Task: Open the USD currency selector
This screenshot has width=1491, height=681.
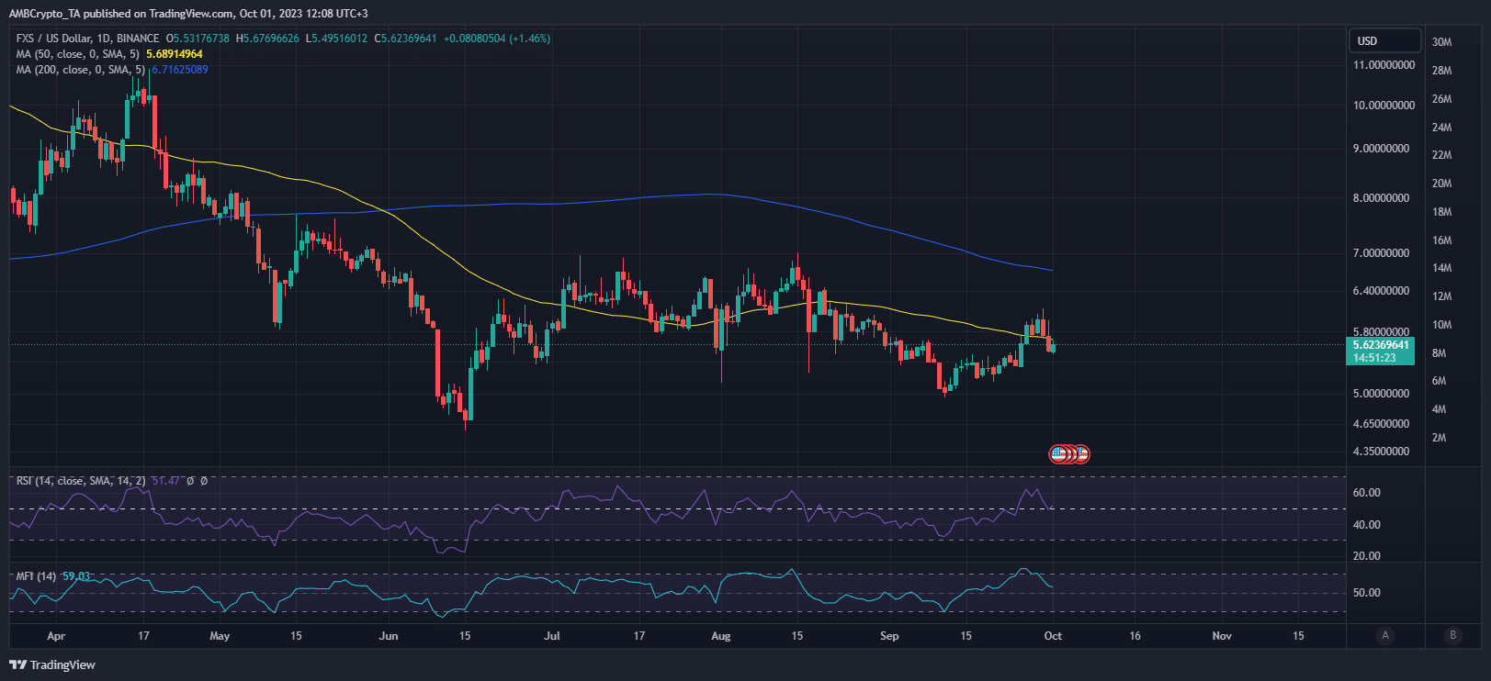Action: pyautogui.click(x=1384, y=40)
